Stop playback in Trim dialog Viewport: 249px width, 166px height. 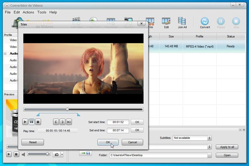(38, 122)
